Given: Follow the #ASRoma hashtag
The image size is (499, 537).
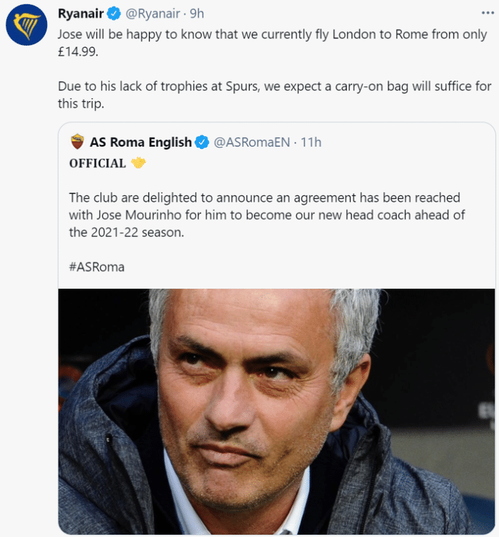Looking at the screenshot, I should click(x=97, y=267).
